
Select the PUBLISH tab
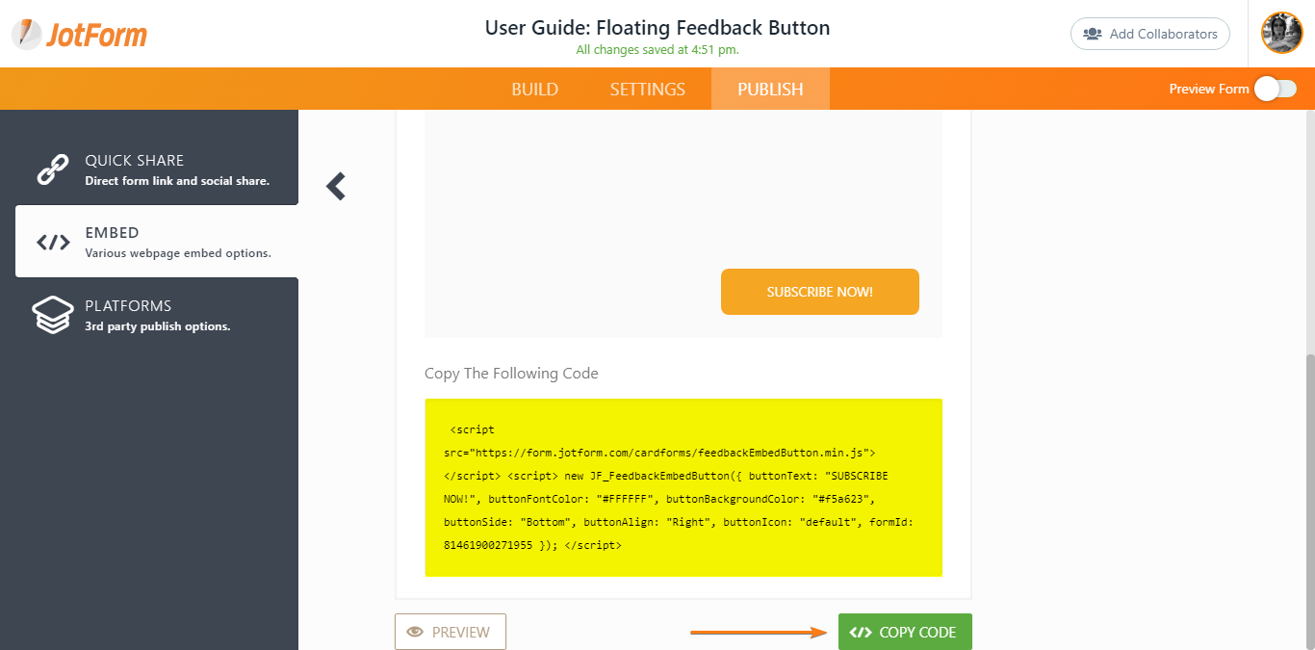tap(770, 90)
